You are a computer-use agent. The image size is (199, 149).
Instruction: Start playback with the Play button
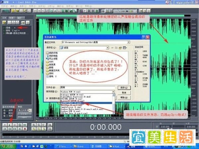point(10,125)
